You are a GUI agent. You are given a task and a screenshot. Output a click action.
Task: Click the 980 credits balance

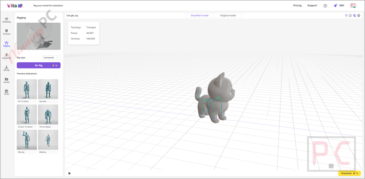pos(341,5)
